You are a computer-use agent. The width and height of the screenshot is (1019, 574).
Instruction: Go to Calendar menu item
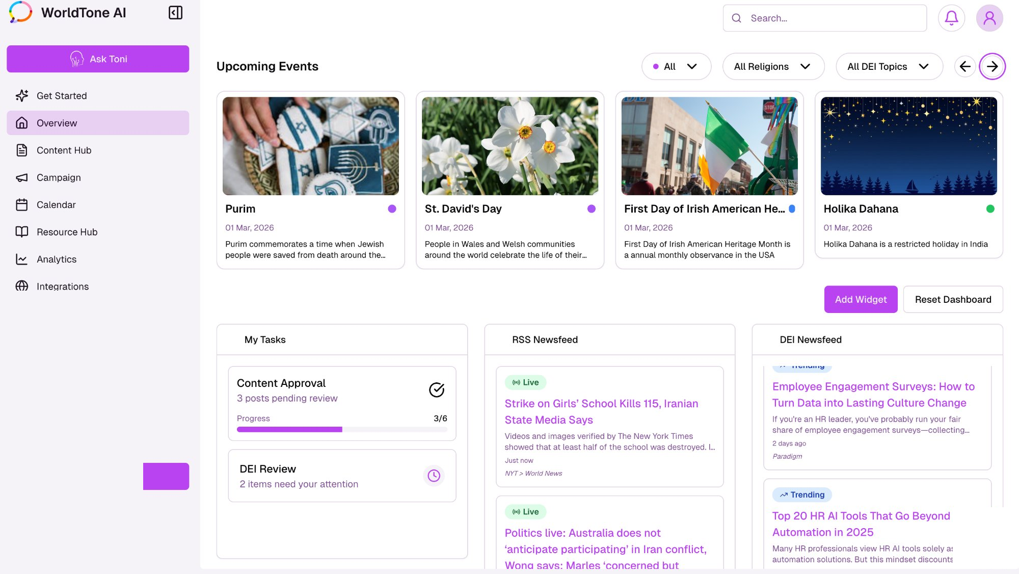98,204
